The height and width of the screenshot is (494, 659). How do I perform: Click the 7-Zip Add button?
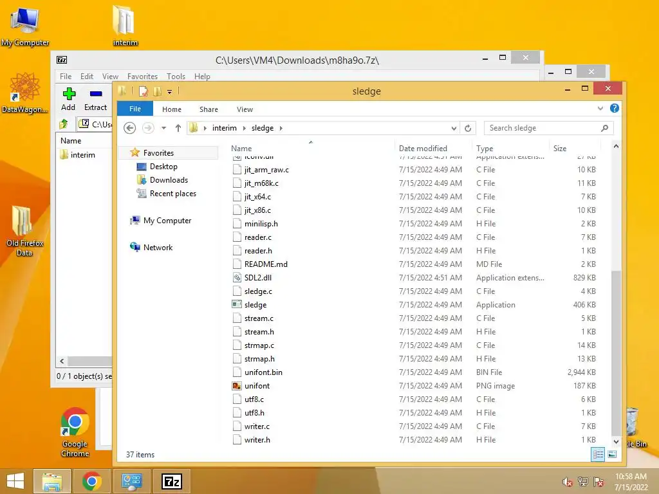tap(68, 99)
